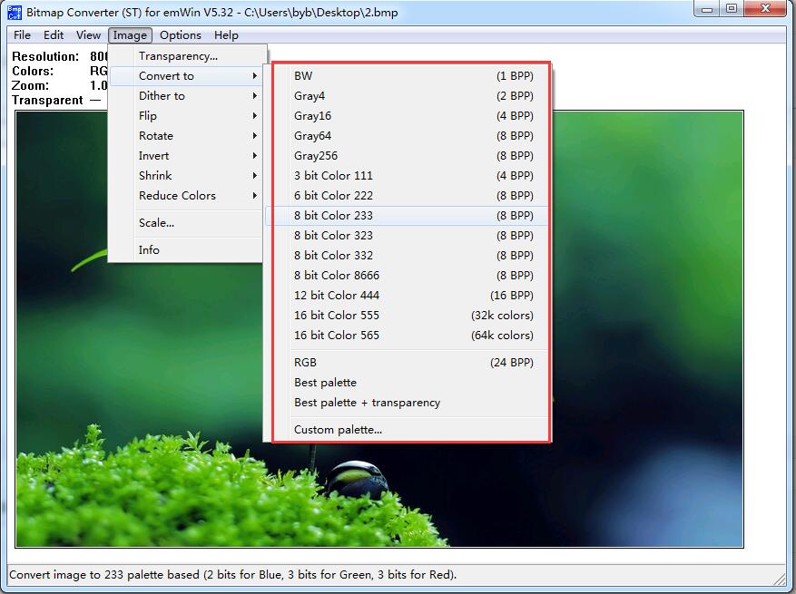Expand the Invert submenu
This screenshot has width=796, height=594.
click(x=187, y=156)
